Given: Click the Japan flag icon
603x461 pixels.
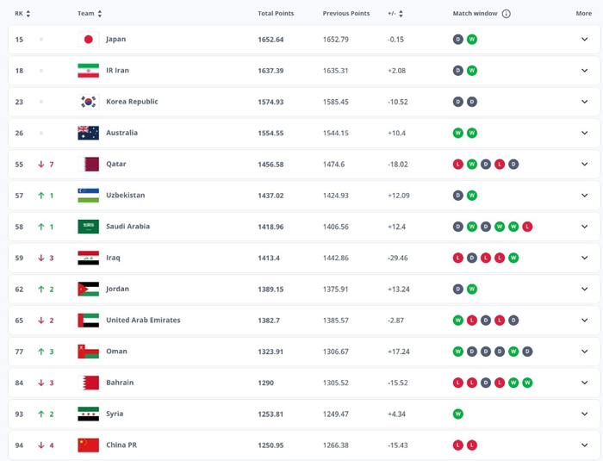Looking at the screenshot, I should click(x=88, y=40).
